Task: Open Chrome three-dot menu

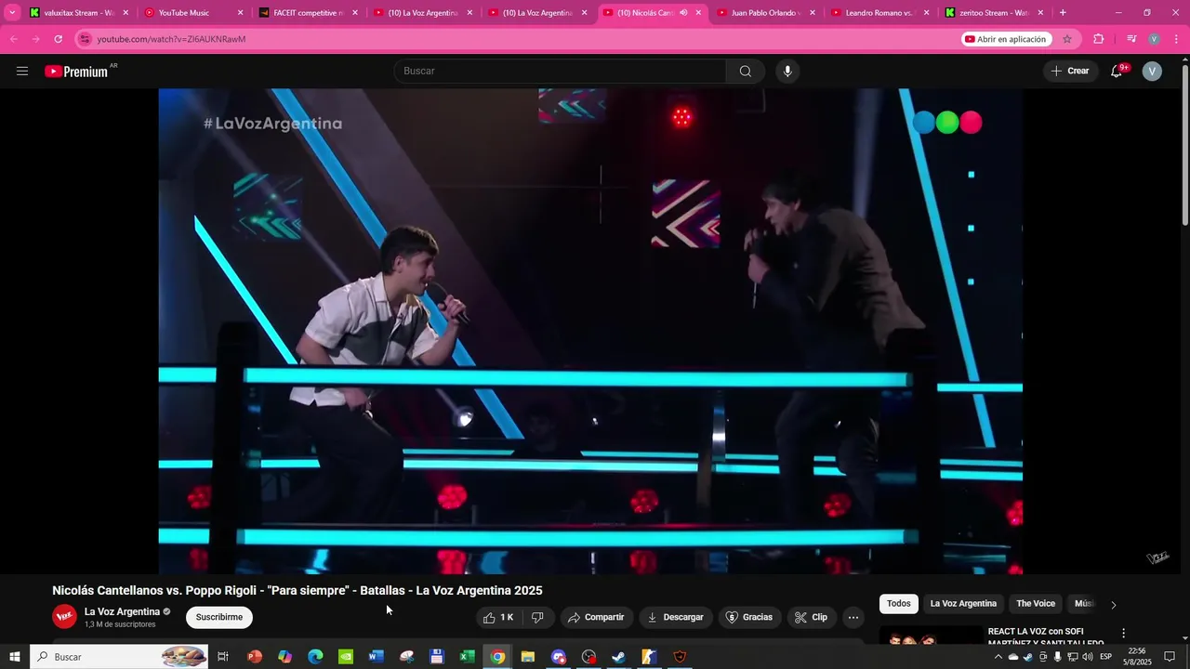Action: pos(1177,39)
